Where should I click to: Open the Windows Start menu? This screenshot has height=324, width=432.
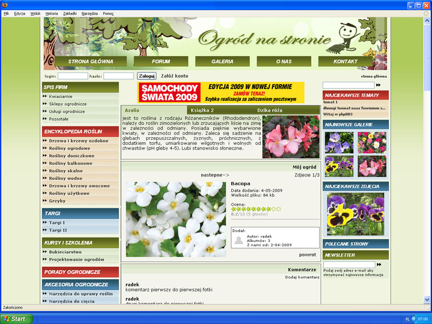point(17,319)
